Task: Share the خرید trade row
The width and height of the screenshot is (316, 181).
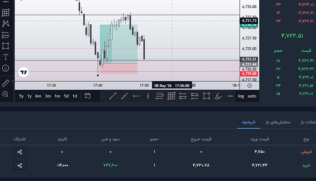Action: (20, 165)
